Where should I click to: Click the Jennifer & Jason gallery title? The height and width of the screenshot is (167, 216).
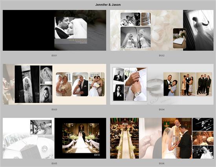pos(108,5)
